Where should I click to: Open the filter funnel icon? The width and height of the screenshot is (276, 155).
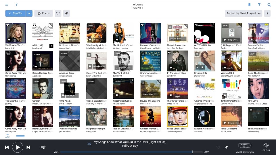coord(259,5)
